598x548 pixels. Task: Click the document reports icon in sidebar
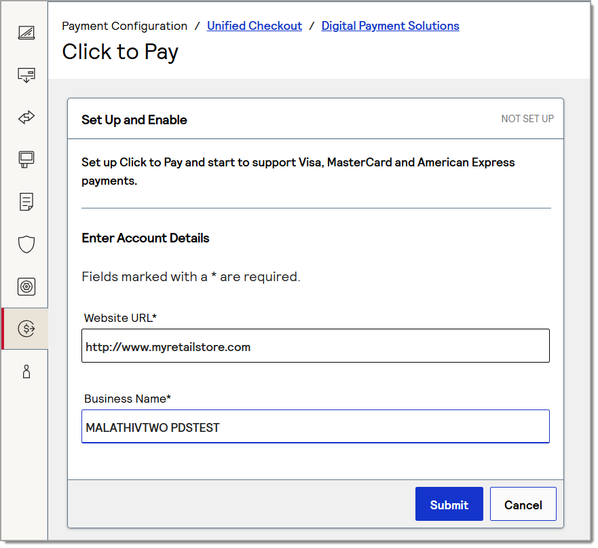[x=26, y=202]
